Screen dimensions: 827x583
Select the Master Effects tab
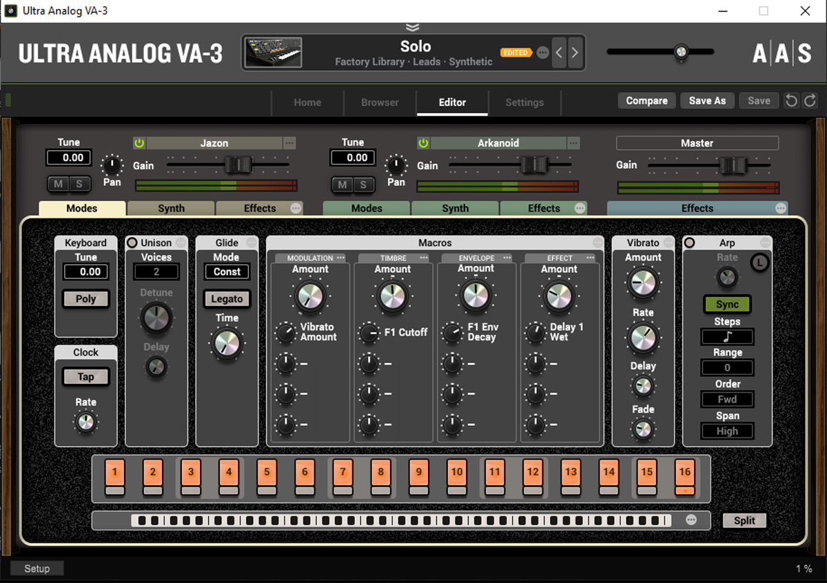[697, 208]
